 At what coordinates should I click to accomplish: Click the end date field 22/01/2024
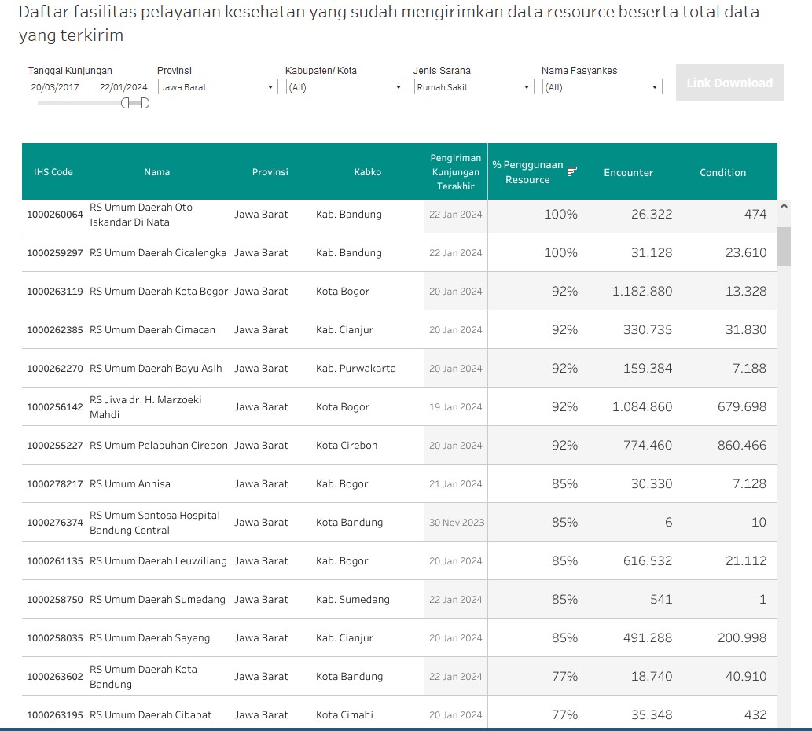pyautogui.click(x=123, y=87)
